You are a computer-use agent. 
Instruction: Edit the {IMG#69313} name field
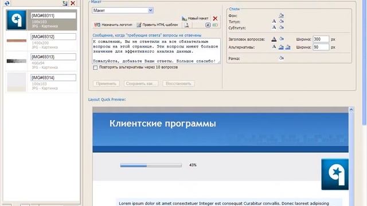53,57
